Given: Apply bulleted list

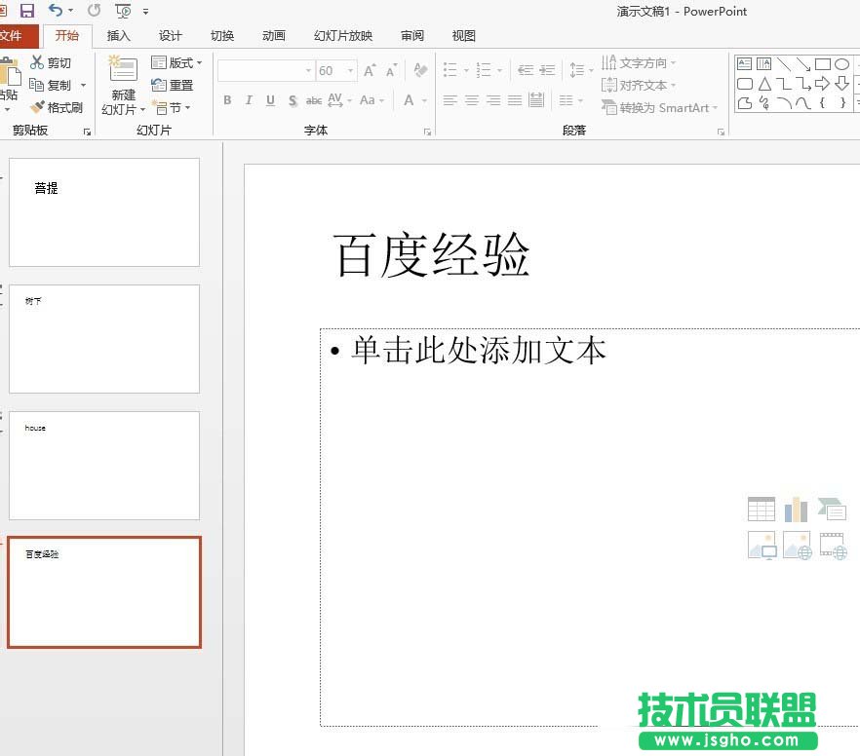Looking at the screenshot, I should tap(450, 70).
